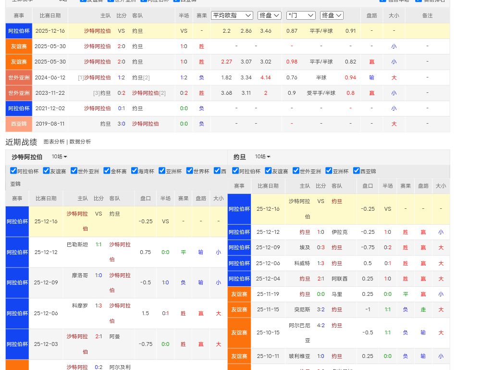Open 终盘 dropdown next to 平均欧指

pos(269,15)
